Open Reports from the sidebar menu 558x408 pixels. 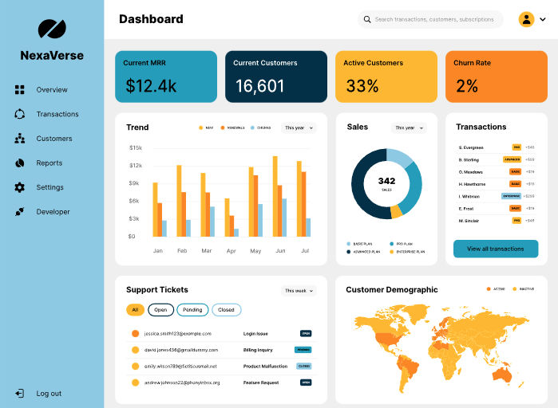pos(49,163)
